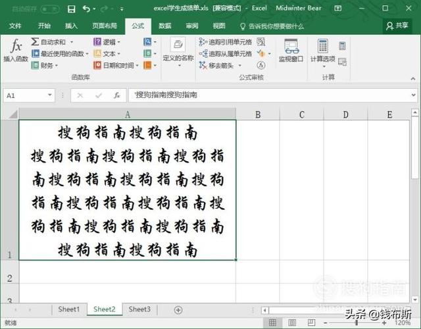The width and height of the screenshot is (421, 329).
Task: Click the Error Checking icon
Action: pos(261,53)
